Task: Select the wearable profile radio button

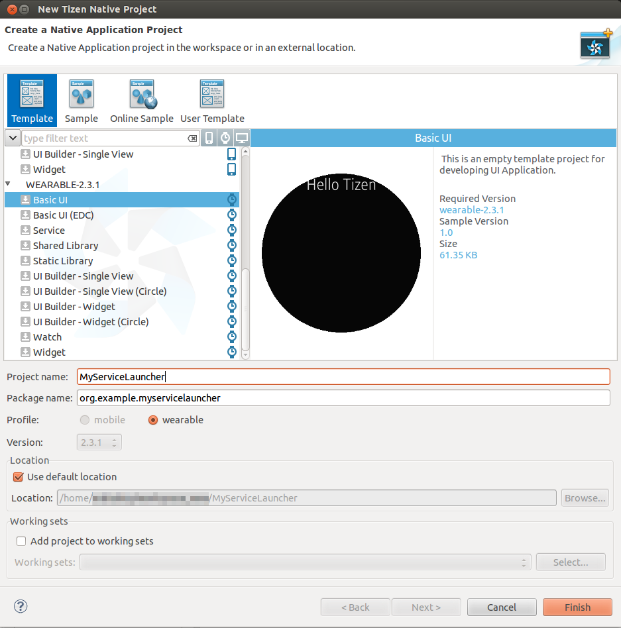Action: [x=153, y=420]
